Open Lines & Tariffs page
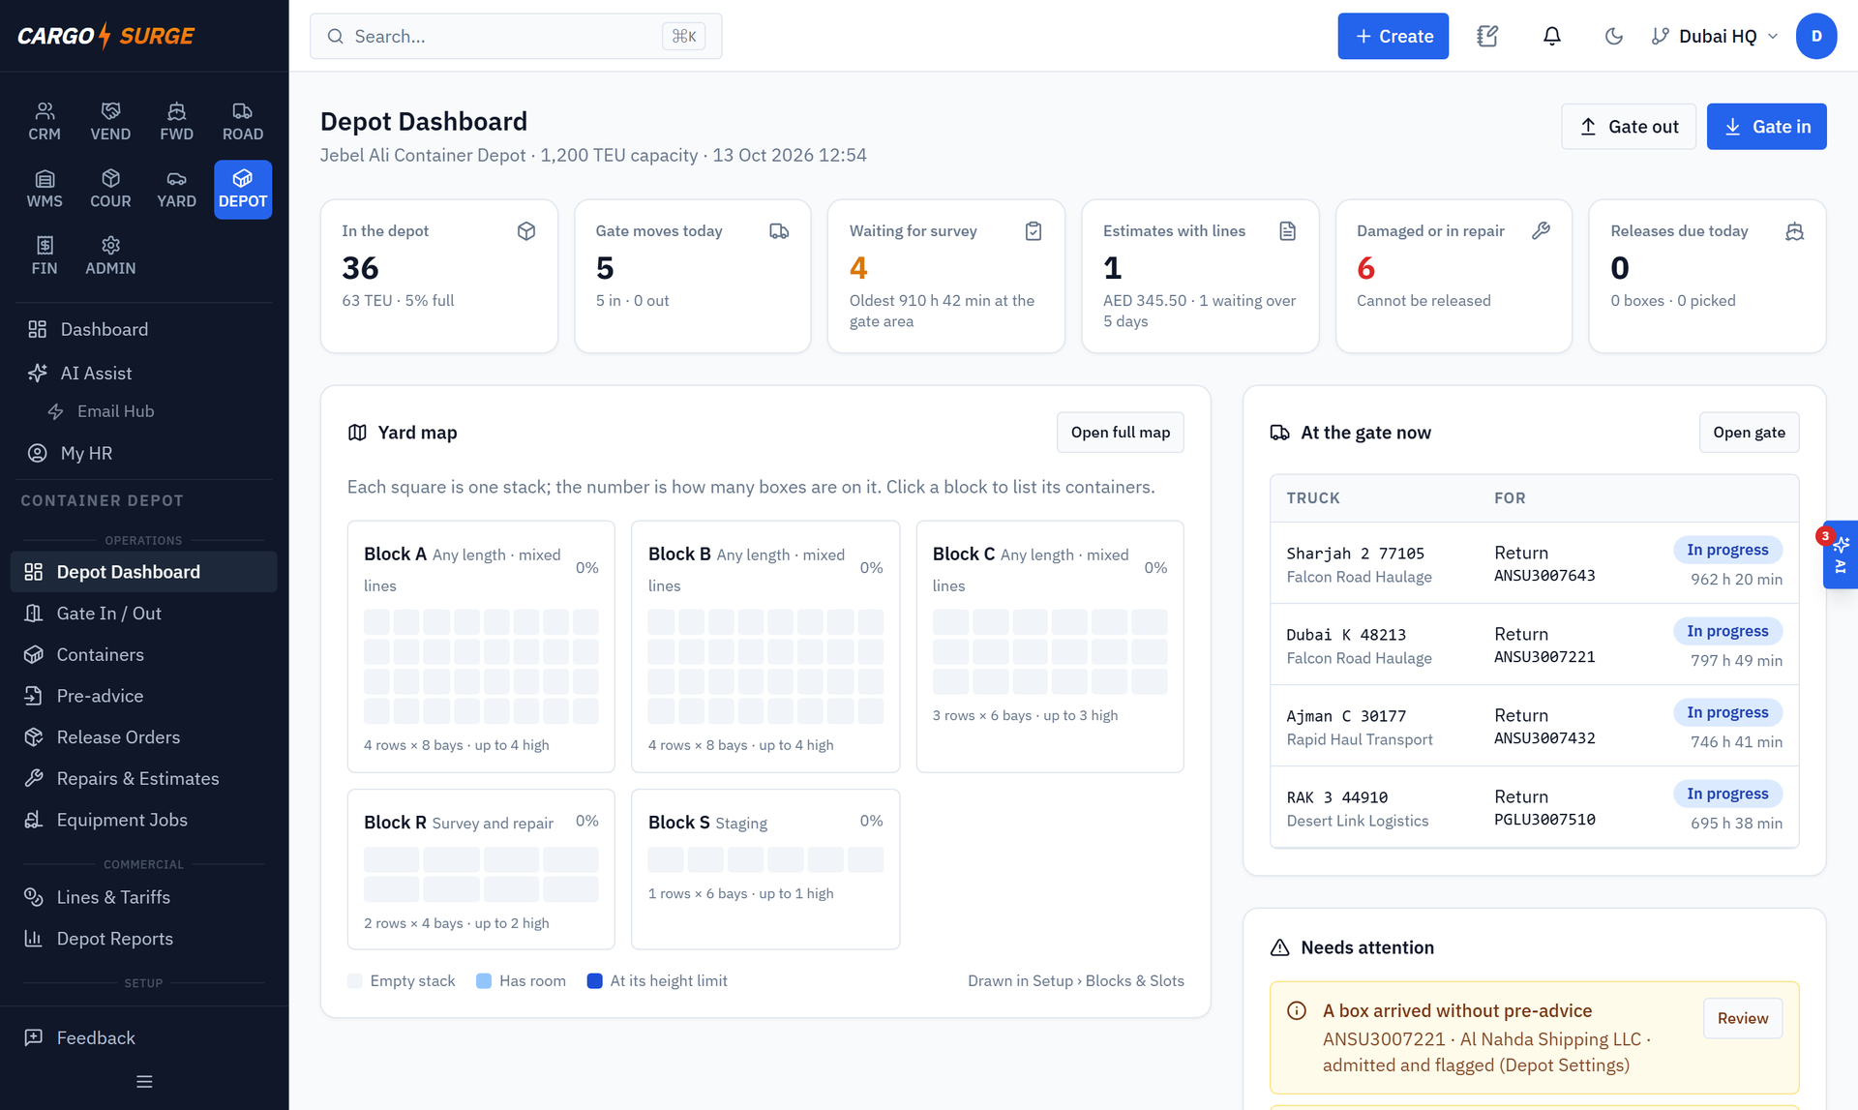This screenshot has height=1110, width=1858. [144, 897]
